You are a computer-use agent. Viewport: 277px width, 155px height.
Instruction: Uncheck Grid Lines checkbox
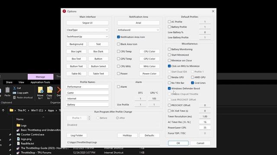(192, 83)
